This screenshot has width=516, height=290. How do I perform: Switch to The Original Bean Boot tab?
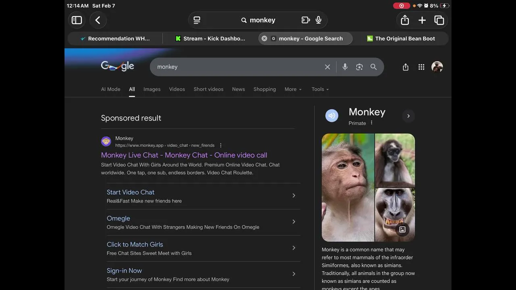pyautogui.click(x=401, y=39)
